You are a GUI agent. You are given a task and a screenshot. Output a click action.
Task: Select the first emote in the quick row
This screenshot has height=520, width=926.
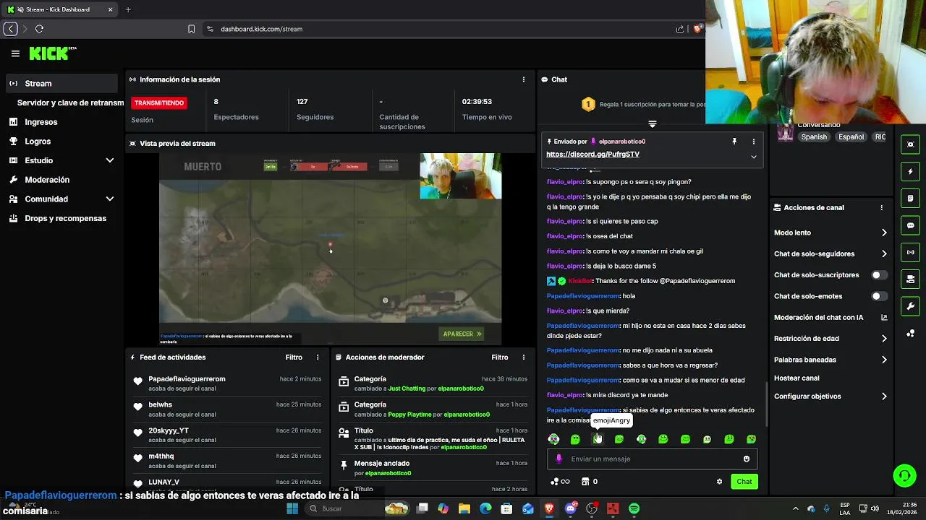(x=553, y=439)
